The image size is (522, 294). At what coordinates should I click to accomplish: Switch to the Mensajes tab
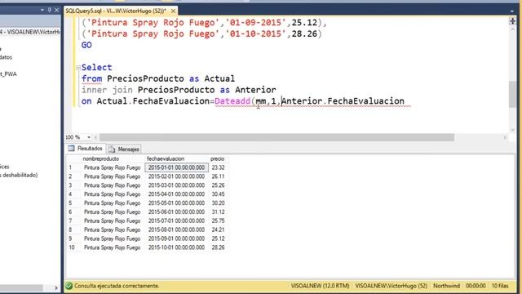click(124, 149)
